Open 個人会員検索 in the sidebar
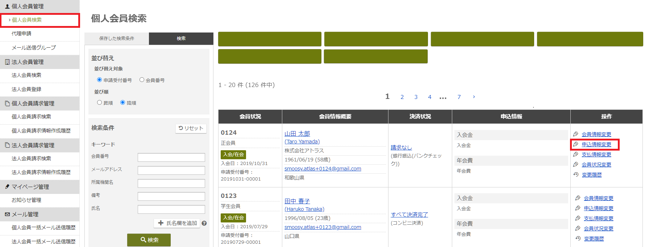Screen dimensions: 649x247 tap(27, 20)
